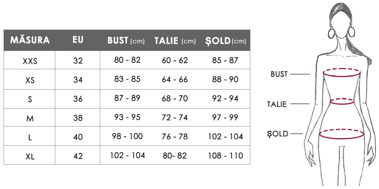The height and width of the screenshot is (189, 379).
Task: Click the XL size label
Action: (30, 157)
